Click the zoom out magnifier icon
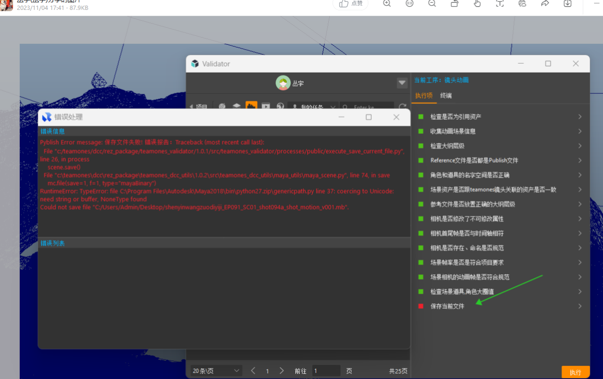Screen dimensions: 603x379 [432, 3]
